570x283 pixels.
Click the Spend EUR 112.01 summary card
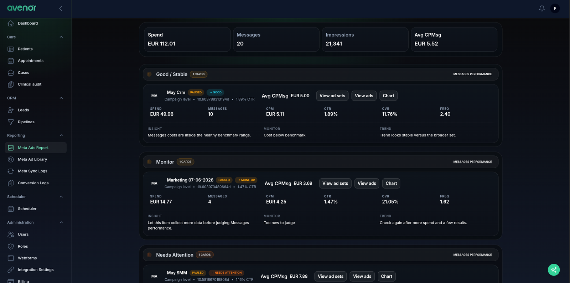(x=187, y=40)
